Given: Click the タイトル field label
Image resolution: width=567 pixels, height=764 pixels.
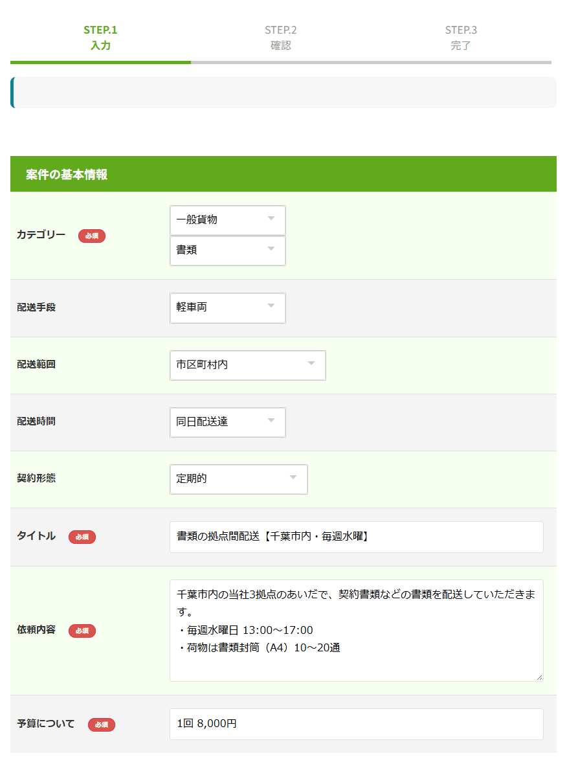Looking at the screenshot, I should pos(36,536).
